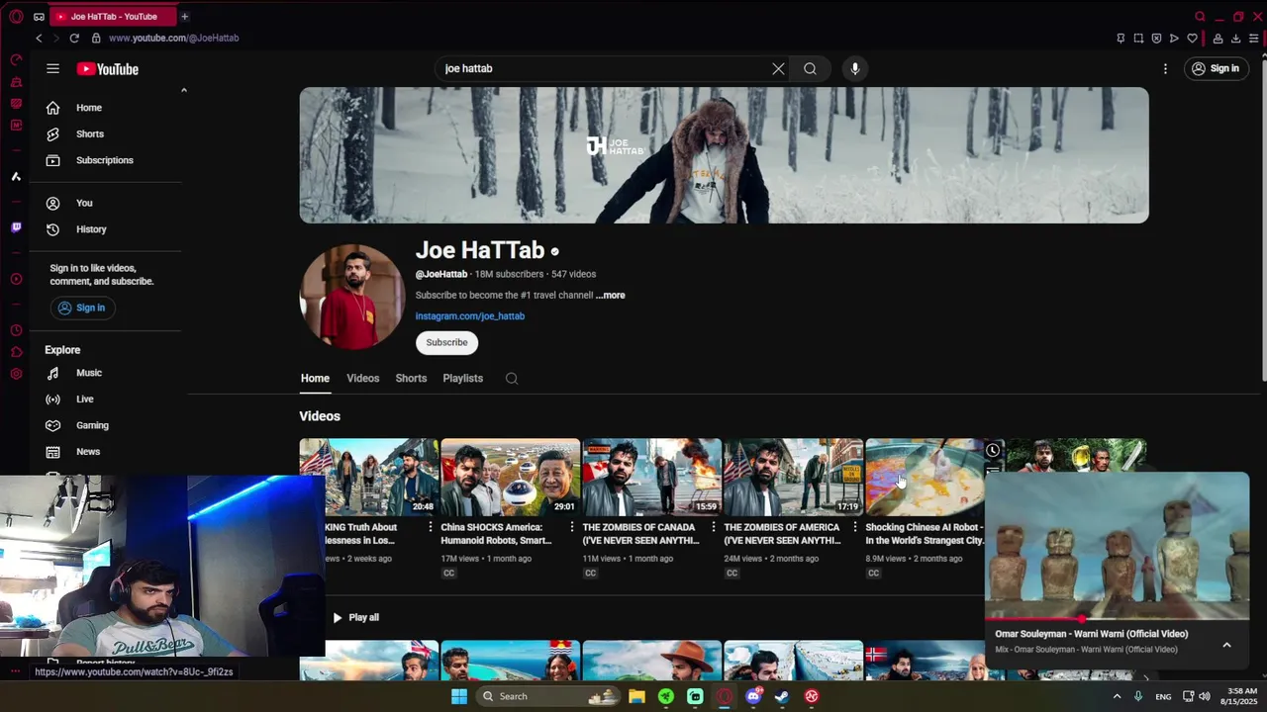Image resolution: width=1267 pixels, height=712 pixels.
Task: Switch to the channel Videos tab
Action: (362, 378)
